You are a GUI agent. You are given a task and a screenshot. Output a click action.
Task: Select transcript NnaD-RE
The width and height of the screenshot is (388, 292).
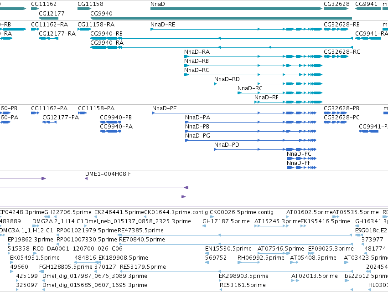236,29
